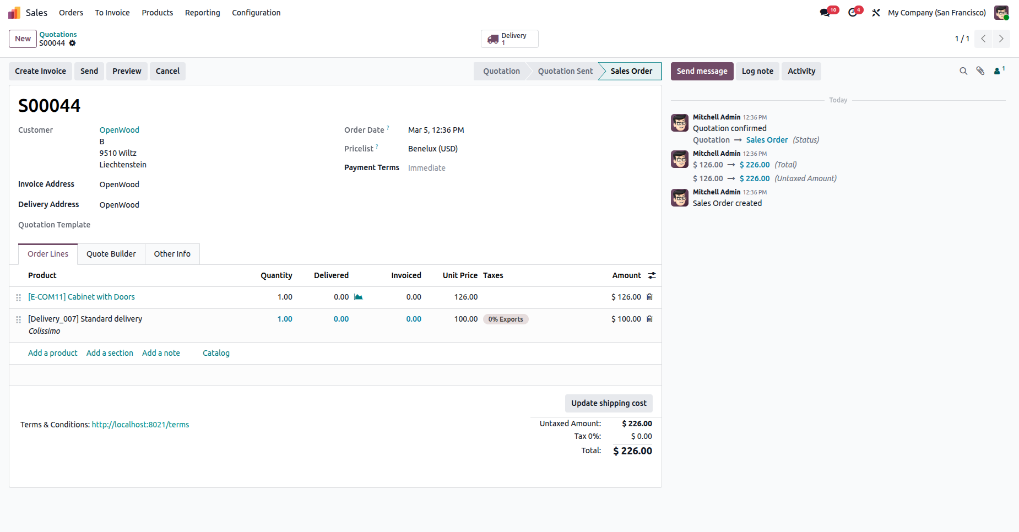The width and height of the screenshot is (1019, 532).
Task: Click the Order Date field value
Action: coord(436,130)
